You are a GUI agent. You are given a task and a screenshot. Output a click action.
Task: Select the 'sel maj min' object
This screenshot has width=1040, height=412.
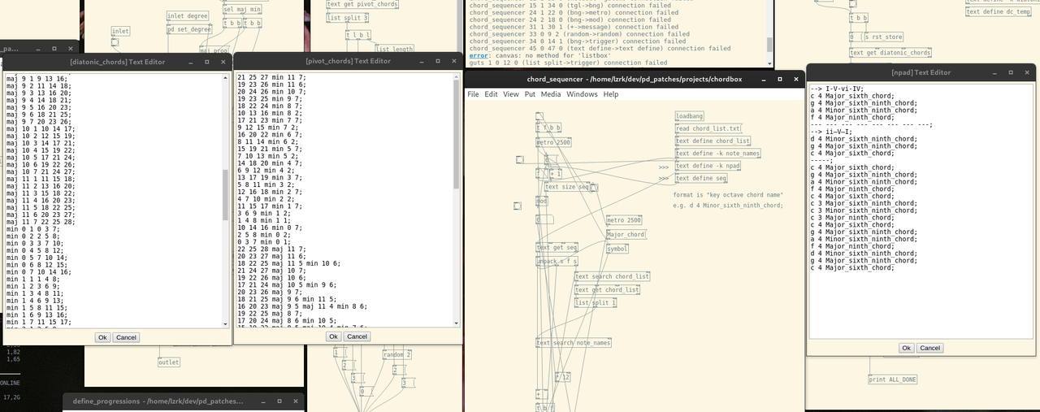[242, 10]
